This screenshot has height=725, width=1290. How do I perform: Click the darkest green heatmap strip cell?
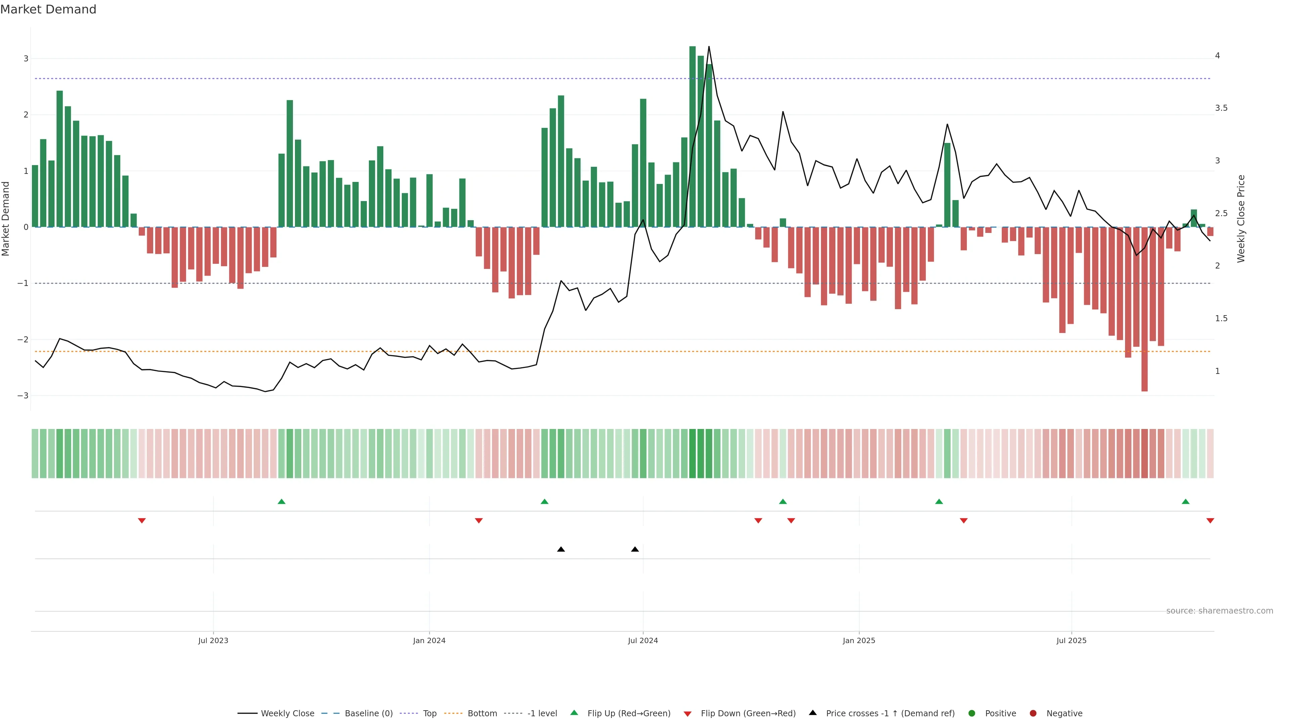pyautogui.click(x=693, y=453)
